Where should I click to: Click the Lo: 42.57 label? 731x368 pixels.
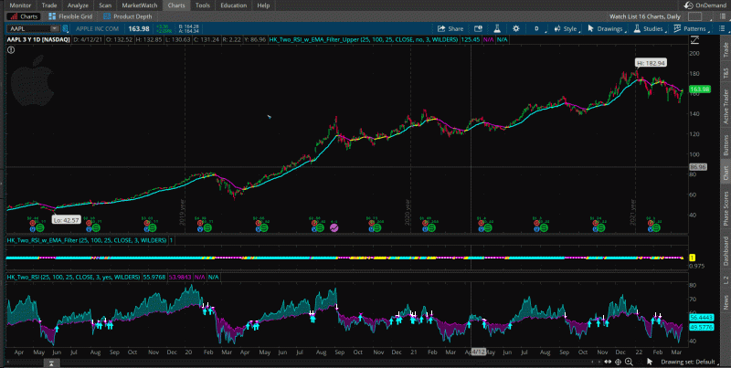click(x=67, y=220)
